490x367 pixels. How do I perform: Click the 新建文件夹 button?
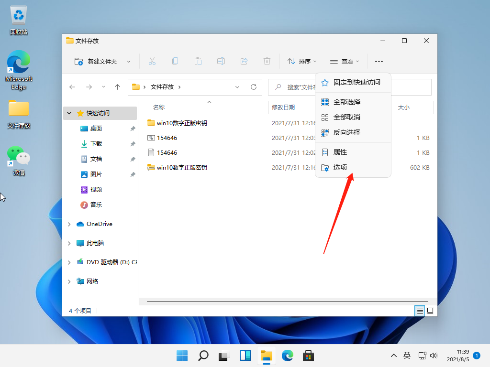click(x=102, y=61)
